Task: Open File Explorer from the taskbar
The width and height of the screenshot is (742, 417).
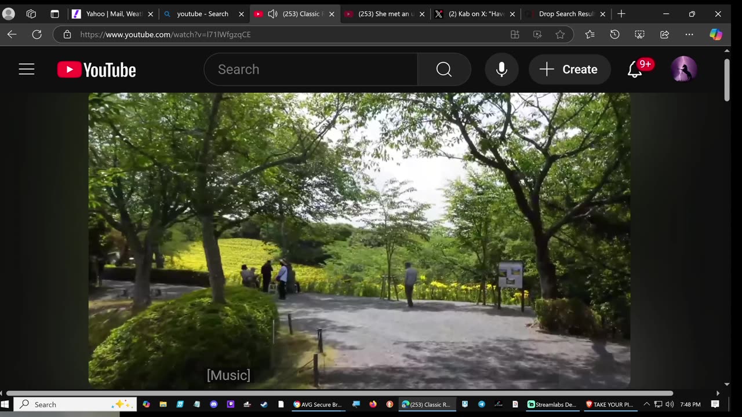Action: tap(163, 404)
